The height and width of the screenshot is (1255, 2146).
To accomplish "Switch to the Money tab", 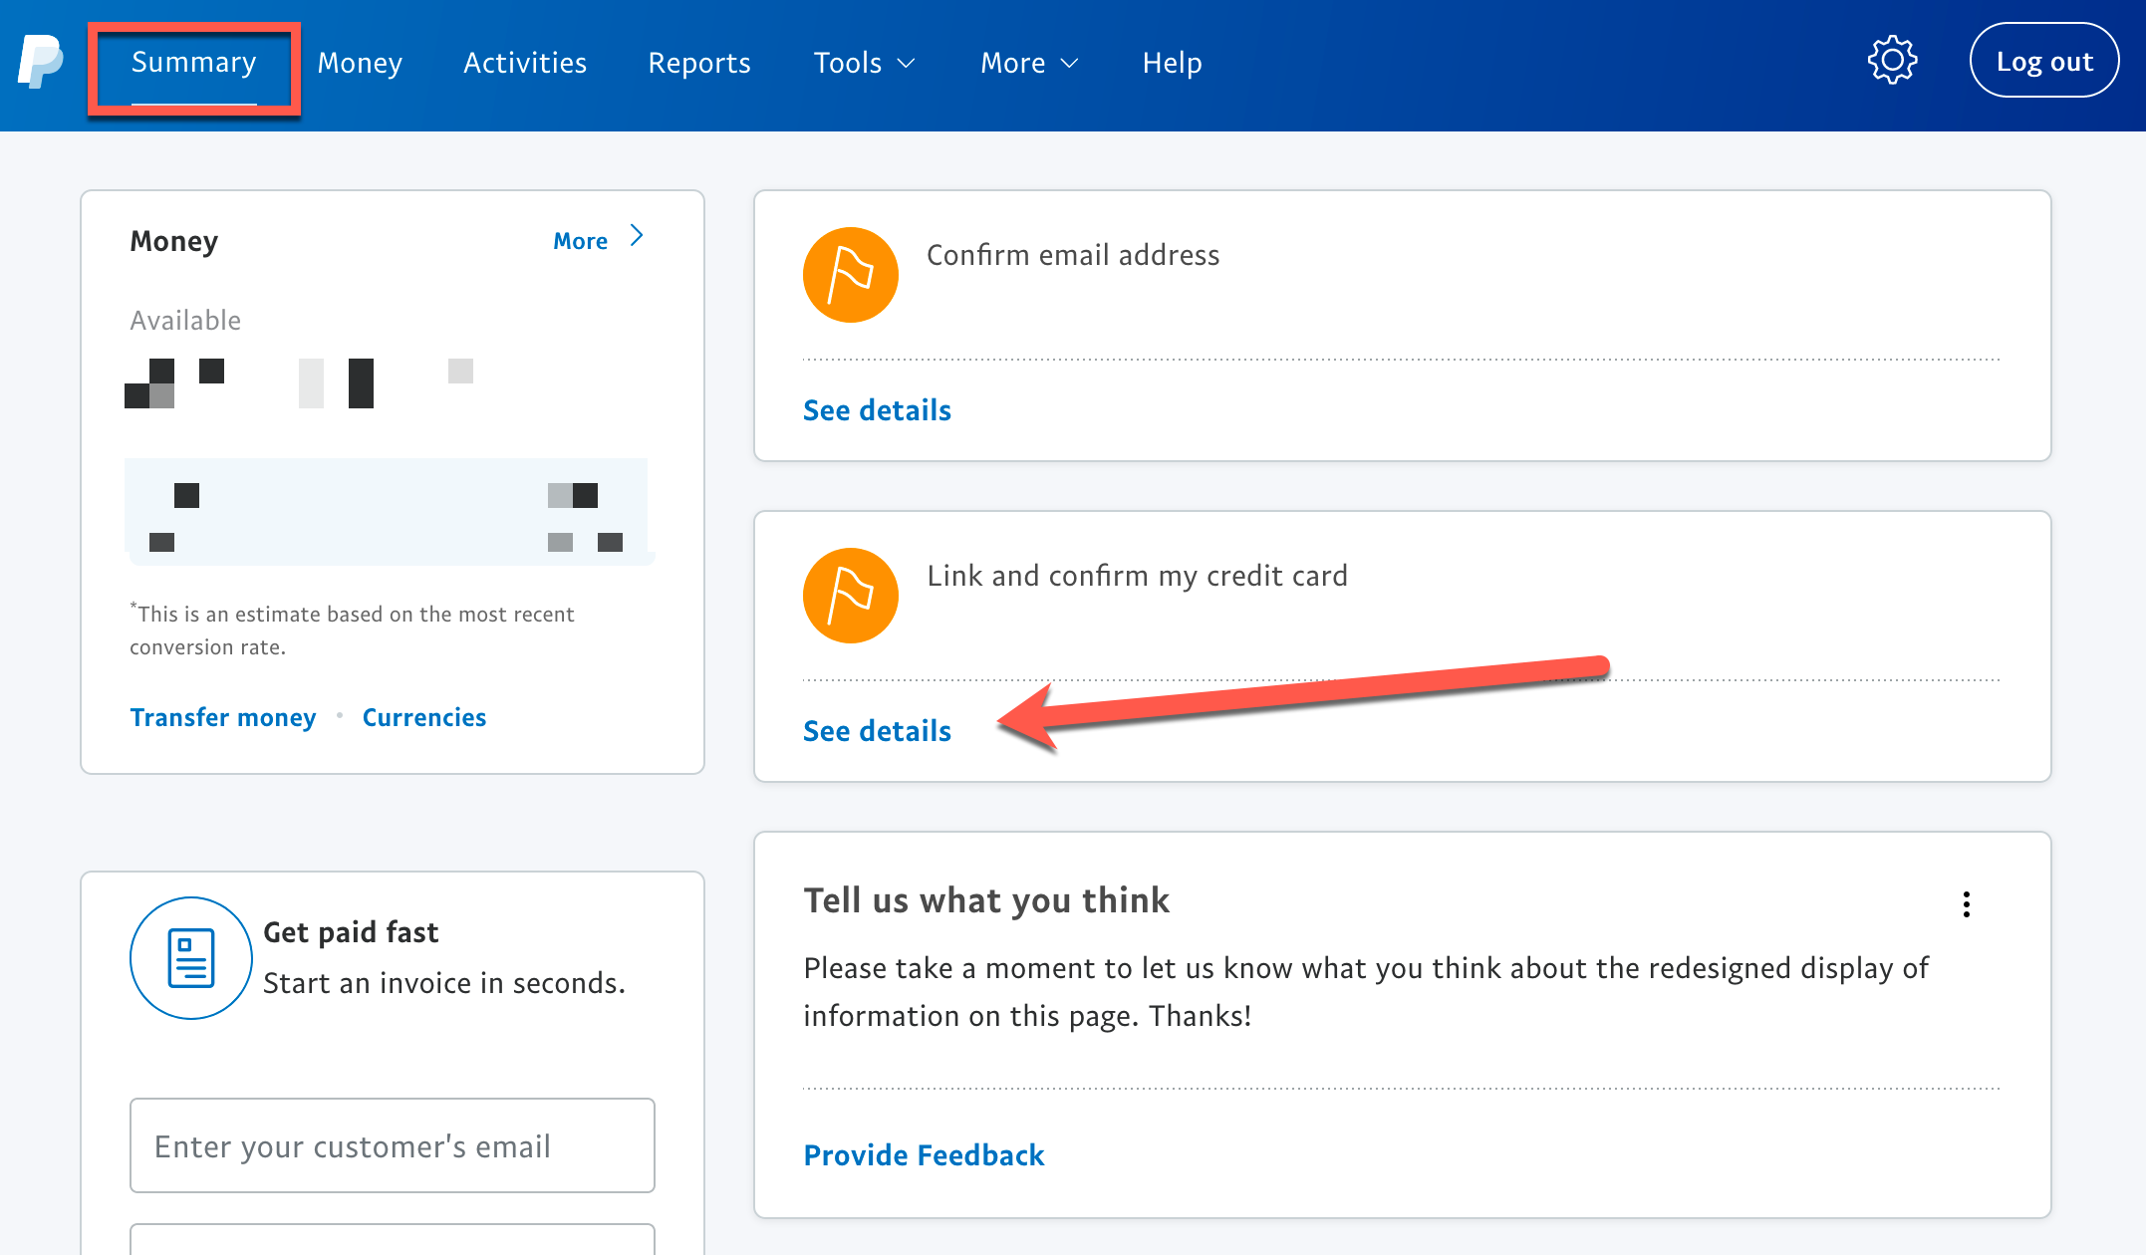I will point(360,63).
